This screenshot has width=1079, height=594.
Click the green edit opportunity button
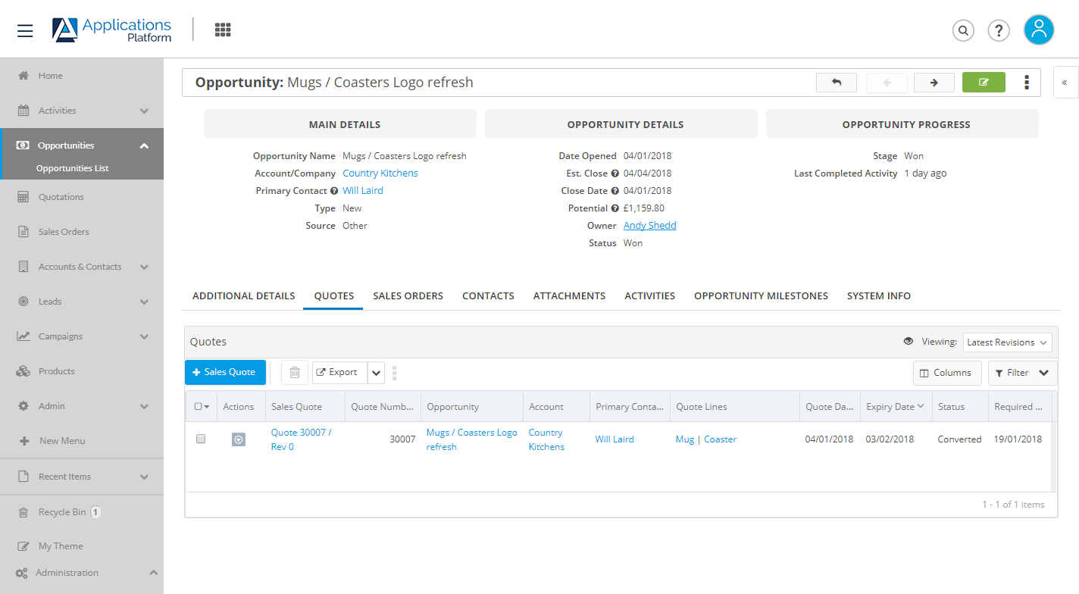click(984, 83)
